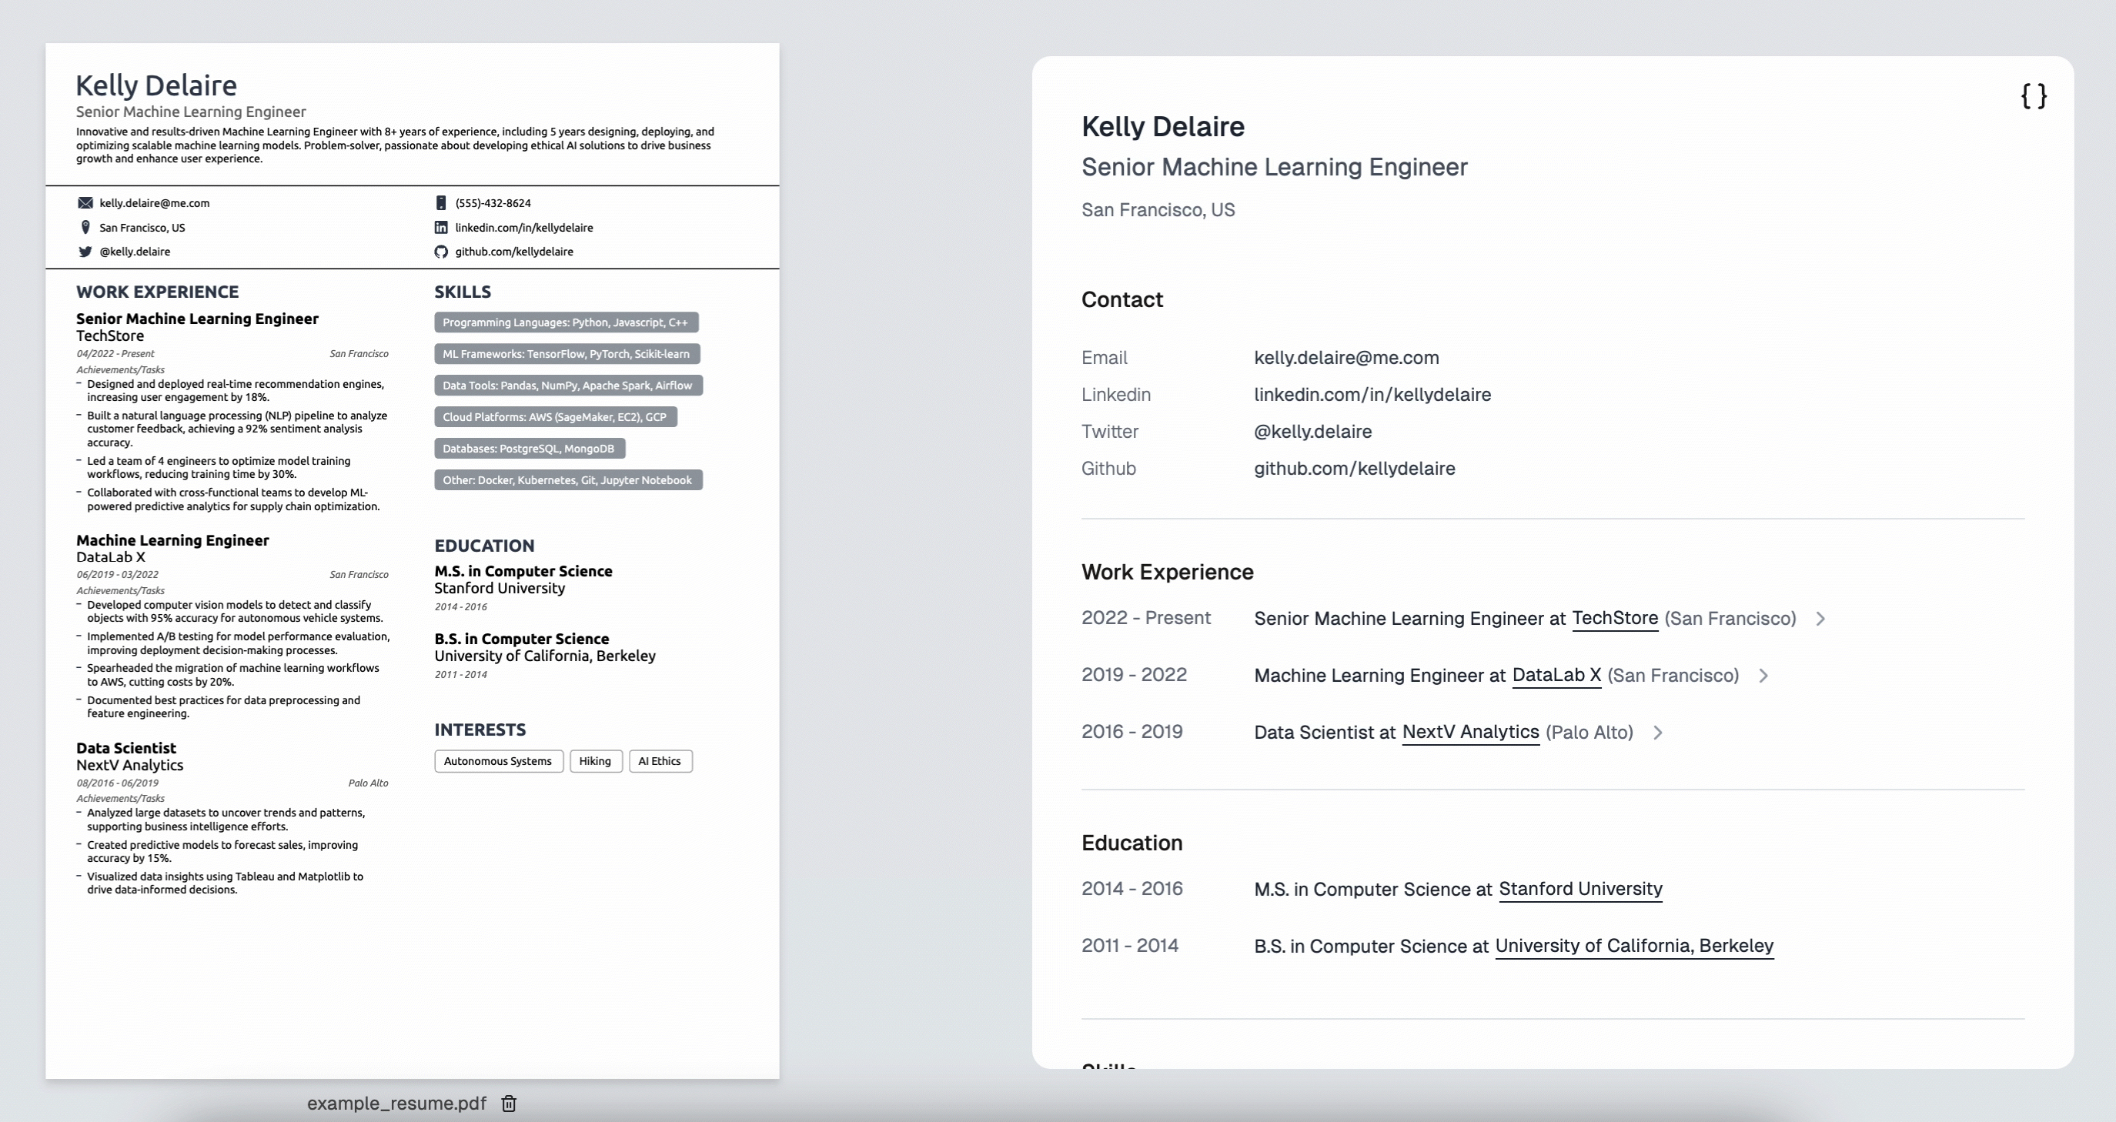
Task: Expand the TechStore work experience chevron
Action: (1820, 619)
